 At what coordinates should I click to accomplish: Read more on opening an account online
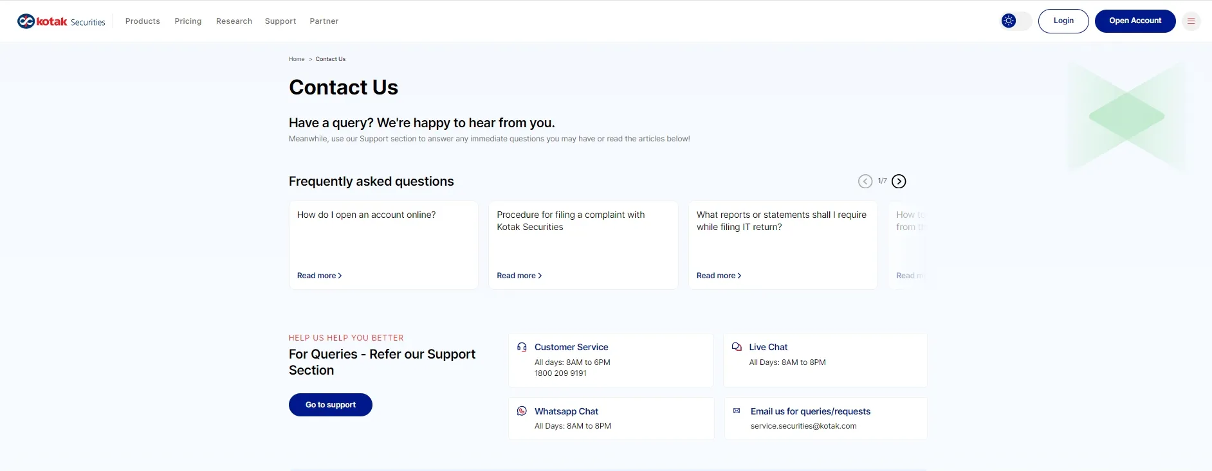coord(320,276)
